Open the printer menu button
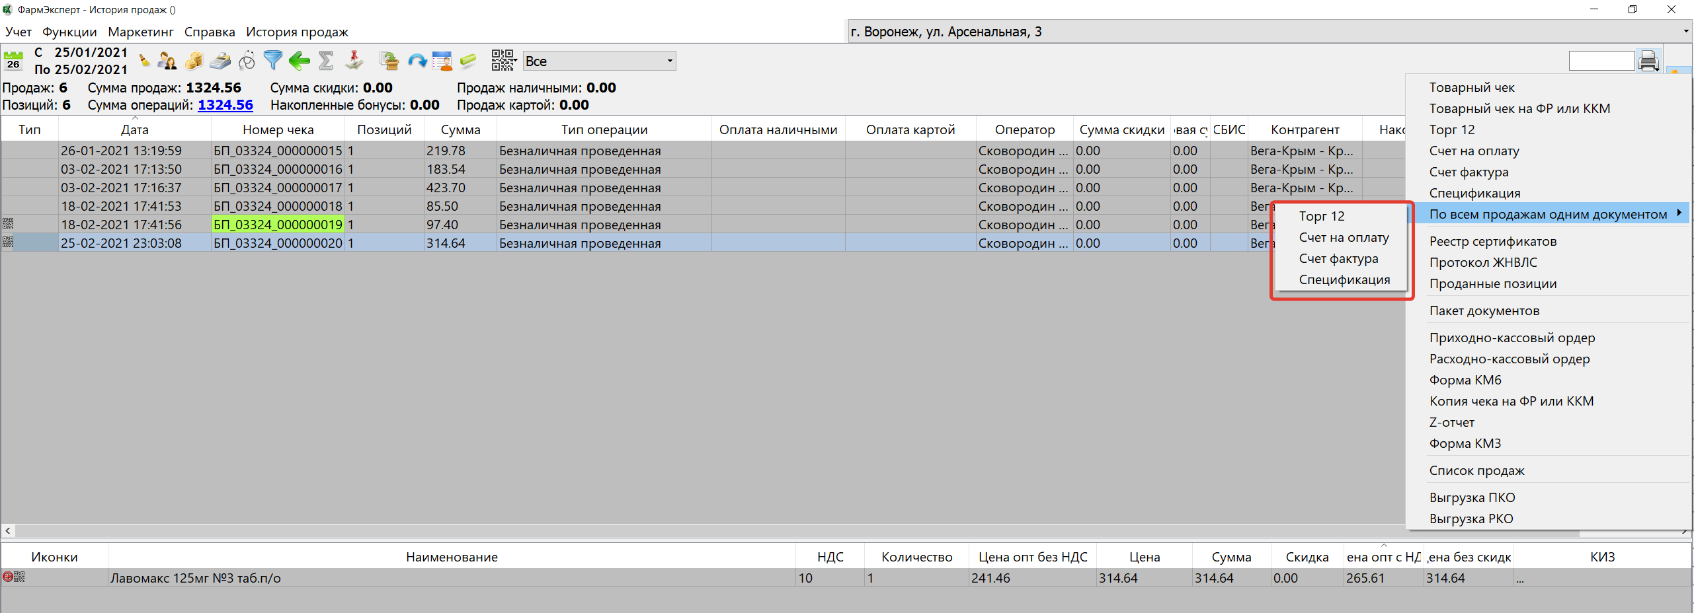 [1649, 61]
